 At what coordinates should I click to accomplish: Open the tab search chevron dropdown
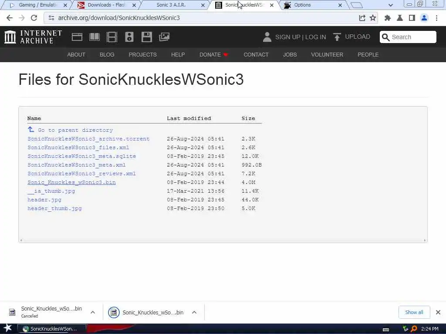[391, 5]
